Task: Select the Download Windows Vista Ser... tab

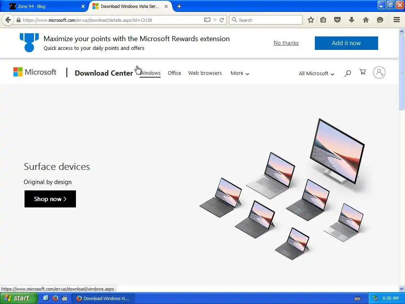Action: point(130,6)
